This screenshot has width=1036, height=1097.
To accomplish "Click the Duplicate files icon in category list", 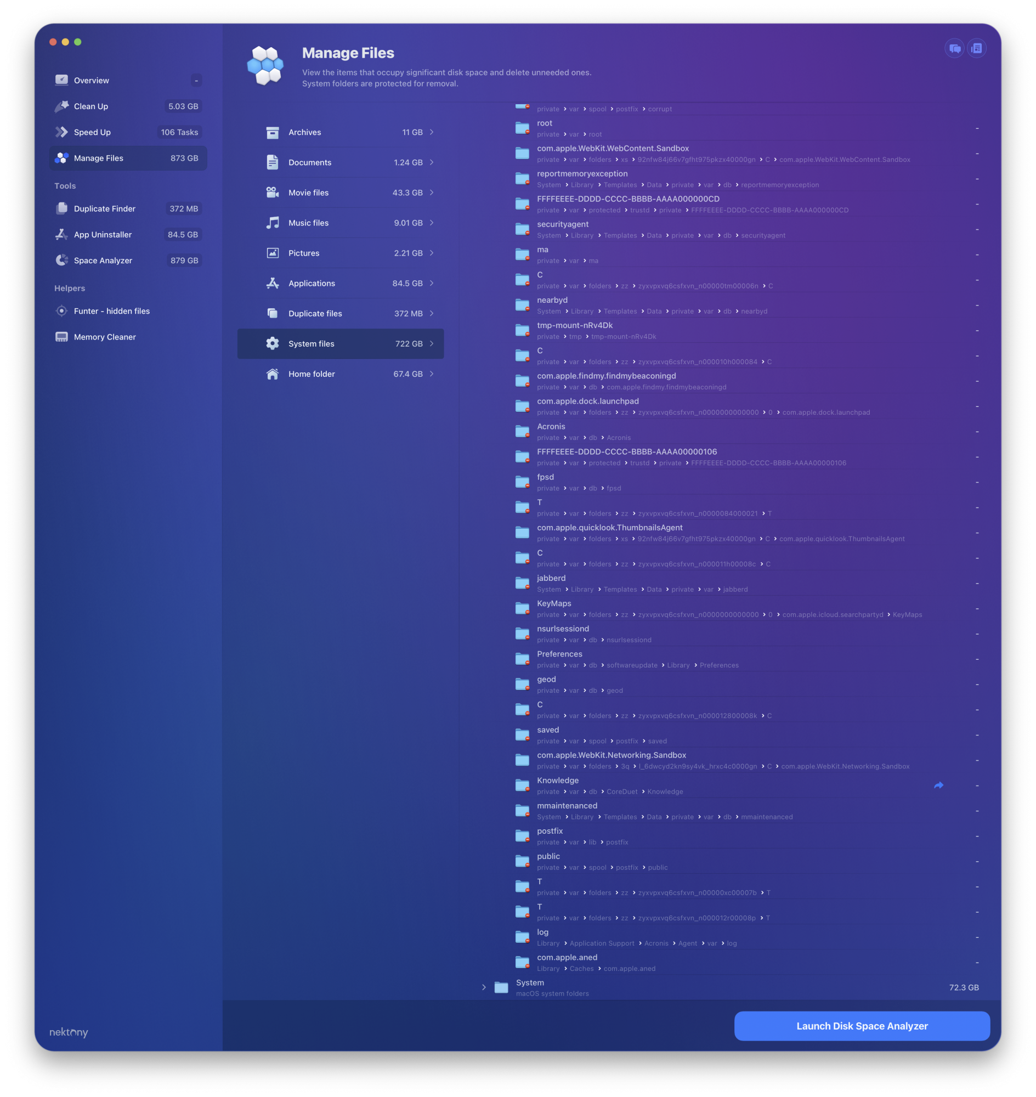I will (x=272, y=313).
